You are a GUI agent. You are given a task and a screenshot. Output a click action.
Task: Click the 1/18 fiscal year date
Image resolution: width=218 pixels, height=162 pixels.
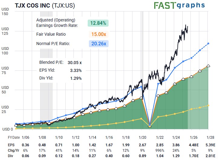(126, 138)
